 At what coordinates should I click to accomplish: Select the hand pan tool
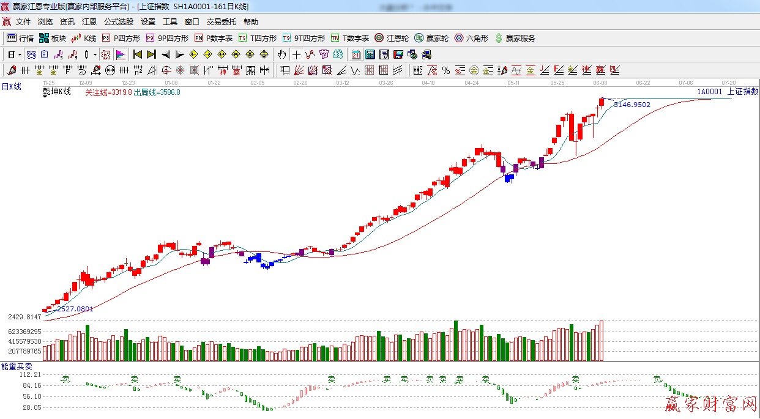[282, 54]
